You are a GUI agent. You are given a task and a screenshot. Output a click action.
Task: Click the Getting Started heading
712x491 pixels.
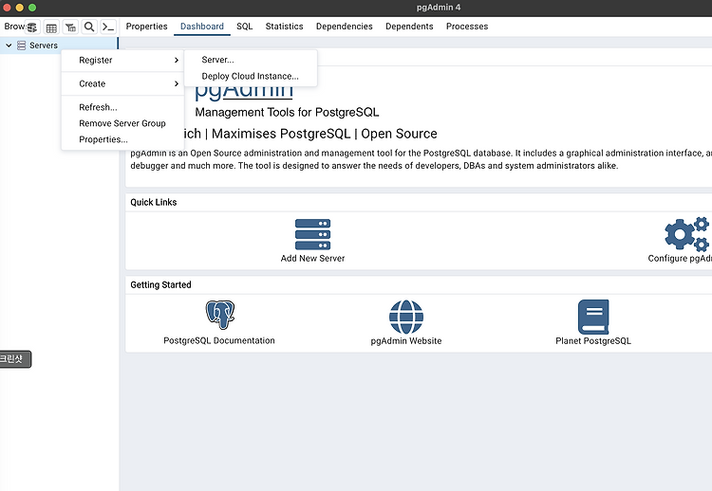click(x=160, y=284)
